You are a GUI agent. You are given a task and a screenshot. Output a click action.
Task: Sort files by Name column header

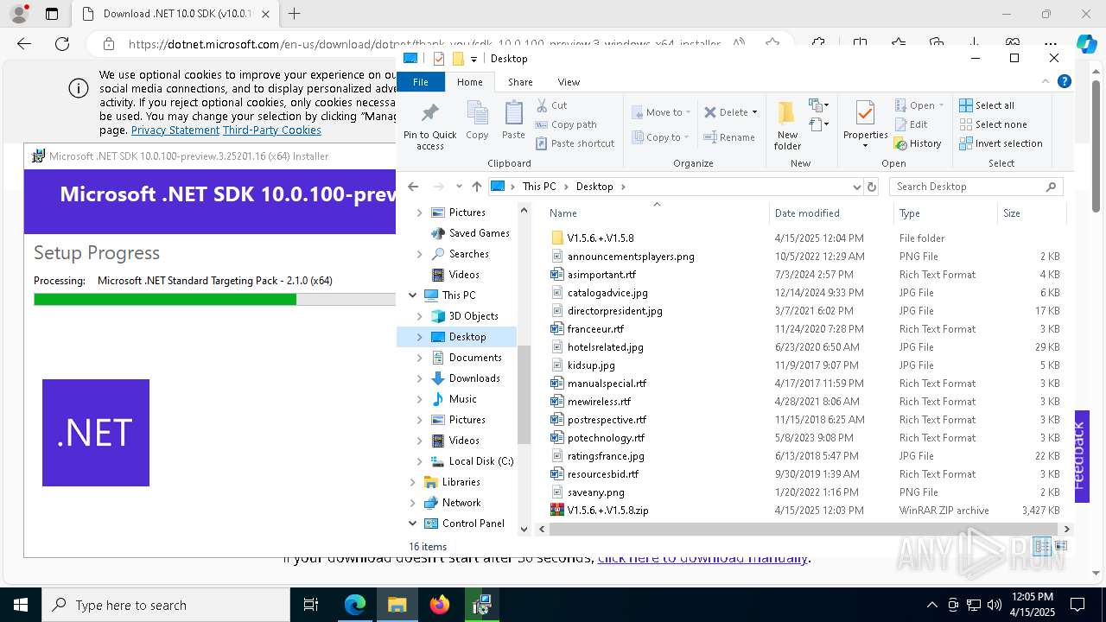(x=563, y=213)
